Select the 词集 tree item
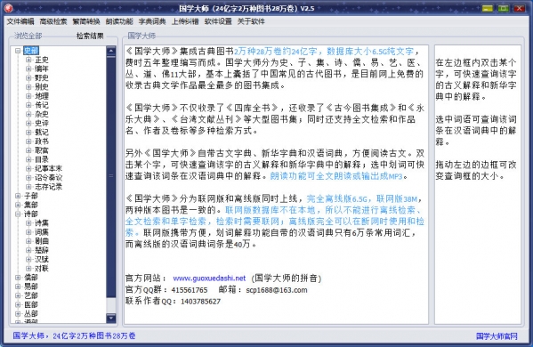The height and width of the screenshot is (347, 533). coord(42,232)
